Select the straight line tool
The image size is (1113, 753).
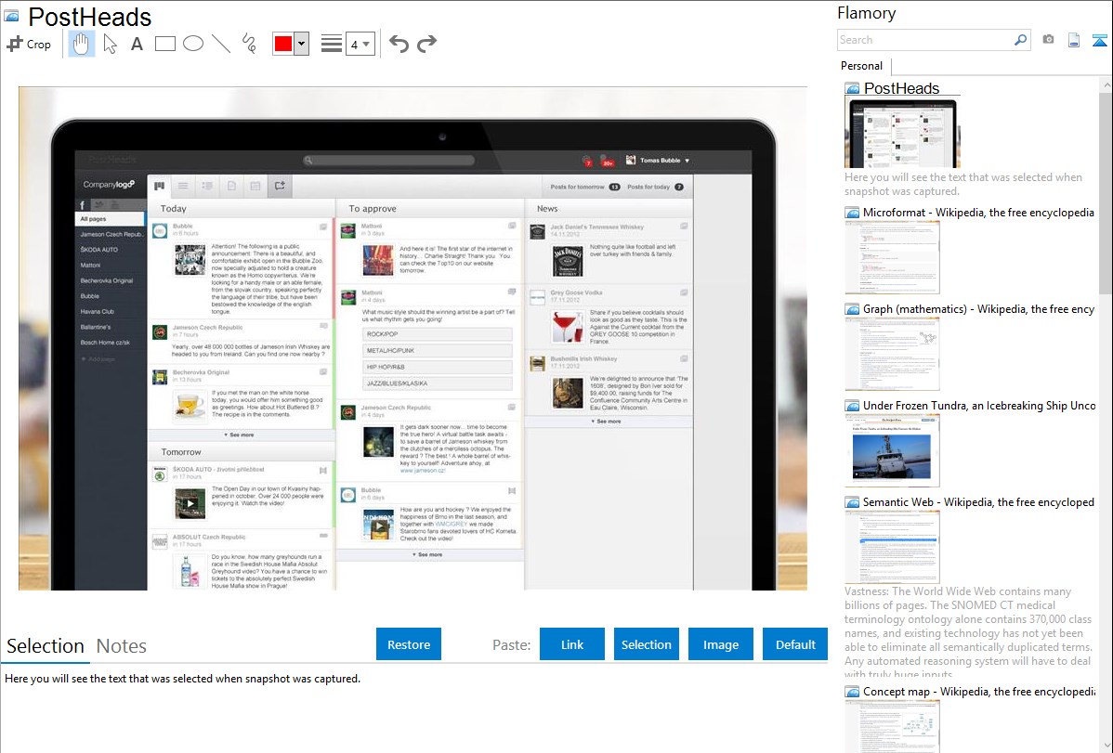click(x=221, y=44)
